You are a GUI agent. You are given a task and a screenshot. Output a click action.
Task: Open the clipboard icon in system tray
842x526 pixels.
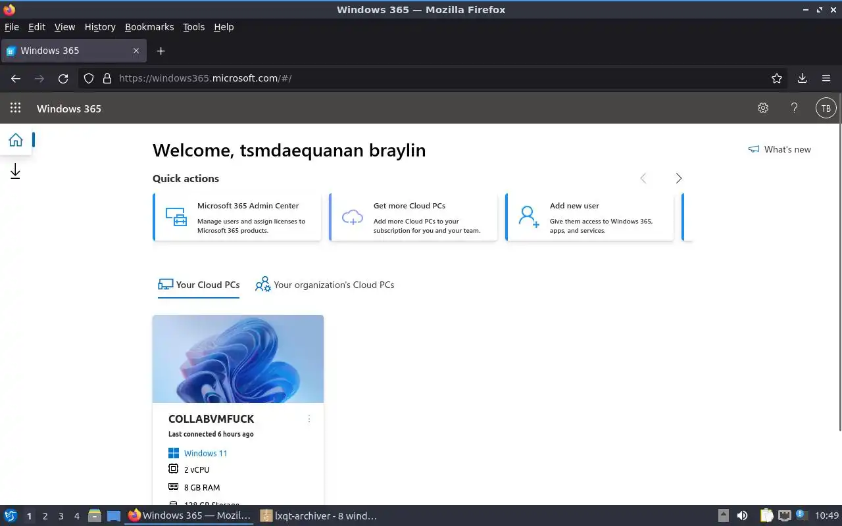766,516
